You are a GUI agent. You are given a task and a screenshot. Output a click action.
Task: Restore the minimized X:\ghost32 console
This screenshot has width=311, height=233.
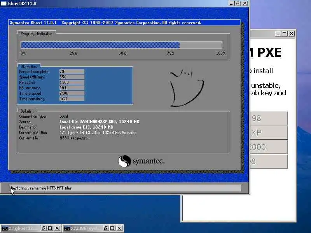(43, 228)
